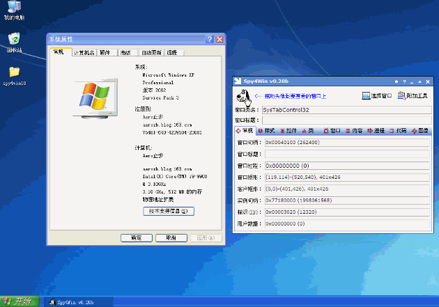The width and height of the screenshot is (439, 307).
Task: Switch to 远程 tab in 系统属性
Action: (174, 53)
